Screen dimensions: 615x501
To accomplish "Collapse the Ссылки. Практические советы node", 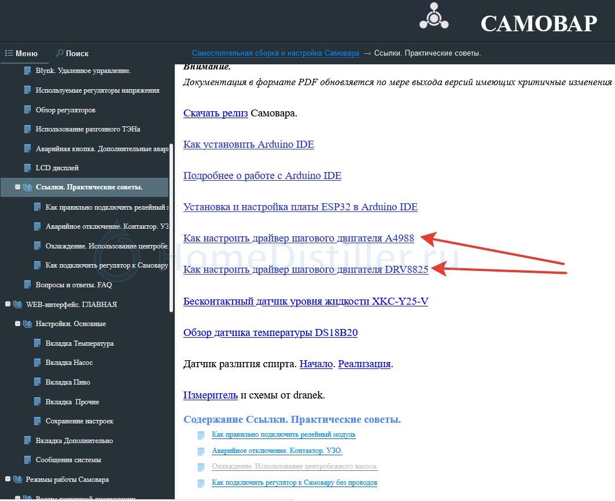I will tap(18, 187).
